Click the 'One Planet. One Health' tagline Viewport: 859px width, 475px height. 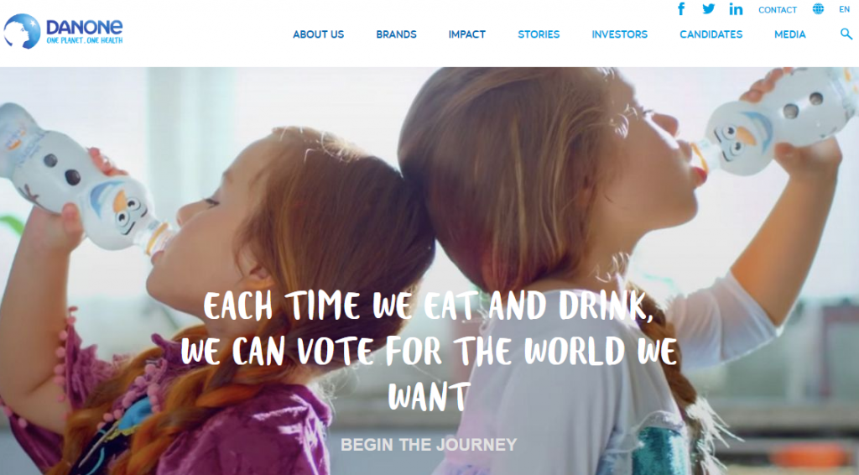(x=85, y=40)
